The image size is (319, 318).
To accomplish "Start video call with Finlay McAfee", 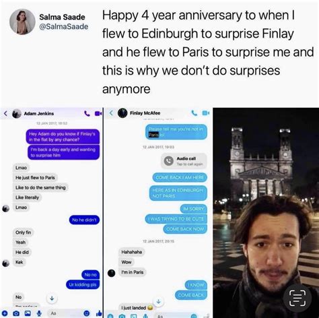I will [206, 113].
